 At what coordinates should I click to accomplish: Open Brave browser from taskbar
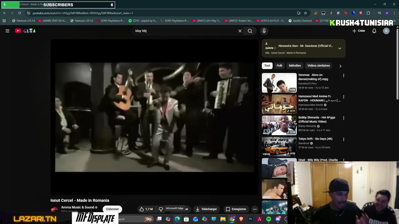pyautogui.click(x=241, y=219)
